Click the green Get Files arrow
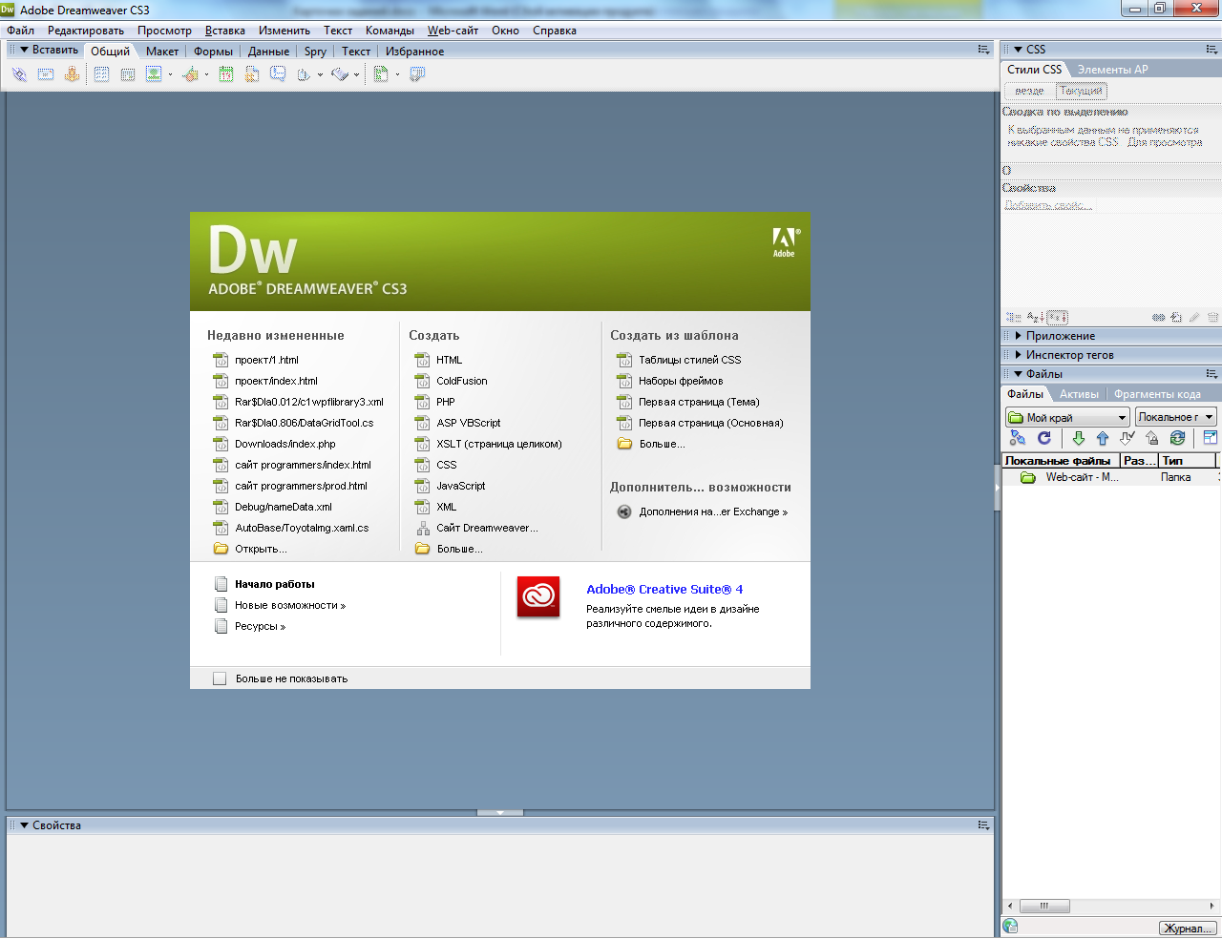 pos(1078,438)
